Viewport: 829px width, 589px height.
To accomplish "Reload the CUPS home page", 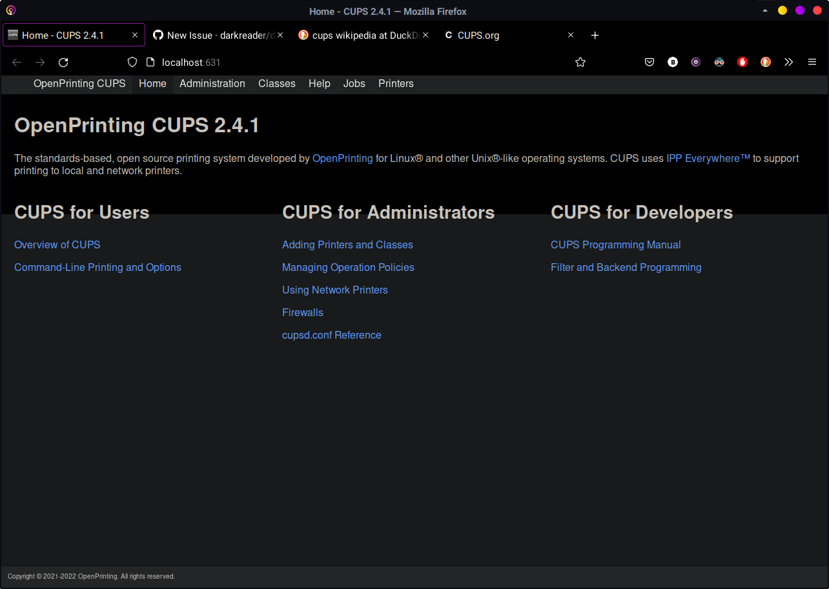I will [x=63, y=62].
